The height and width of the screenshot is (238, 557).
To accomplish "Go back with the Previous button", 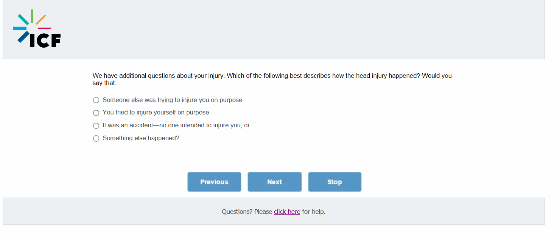I will [x=214, y=182].
